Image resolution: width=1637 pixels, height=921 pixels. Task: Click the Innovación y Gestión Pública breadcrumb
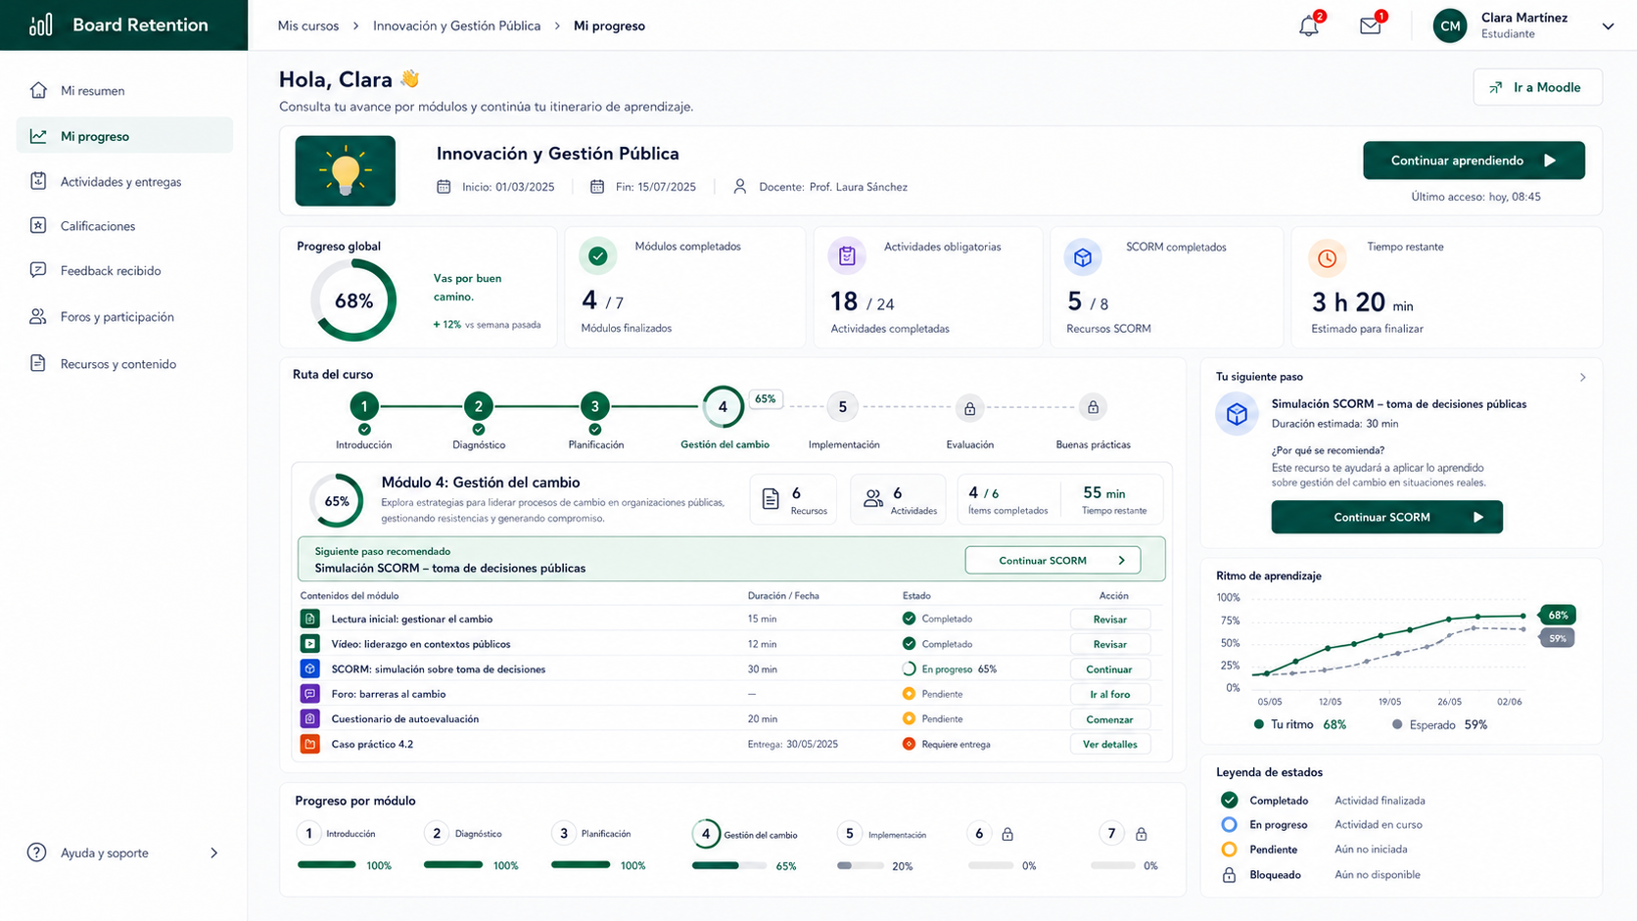tap(456, 26)
